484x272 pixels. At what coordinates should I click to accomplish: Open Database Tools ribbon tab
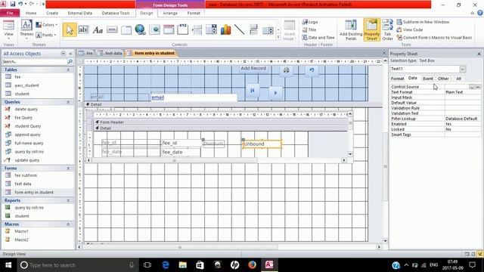(116, 13)
